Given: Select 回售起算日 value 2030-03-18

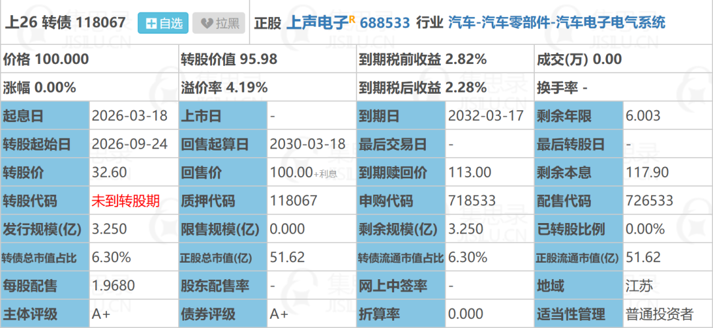Looking at the screenshot, I should click(308, 144).
